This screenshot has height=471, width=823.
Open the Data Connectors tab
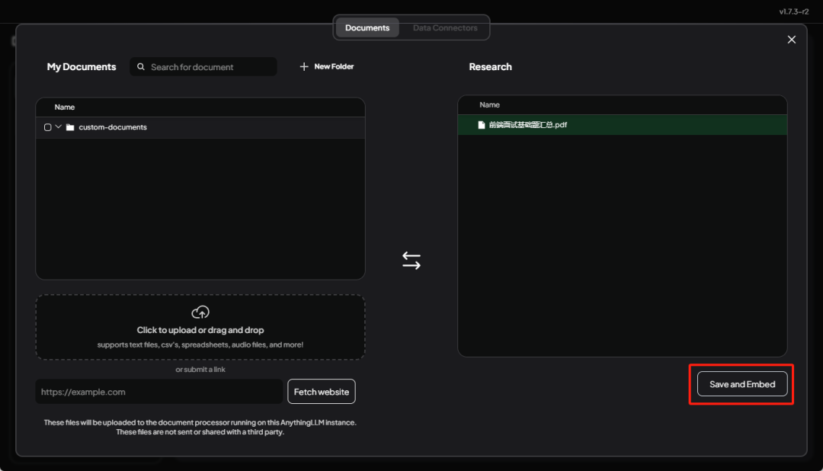[x=445, y=28]
